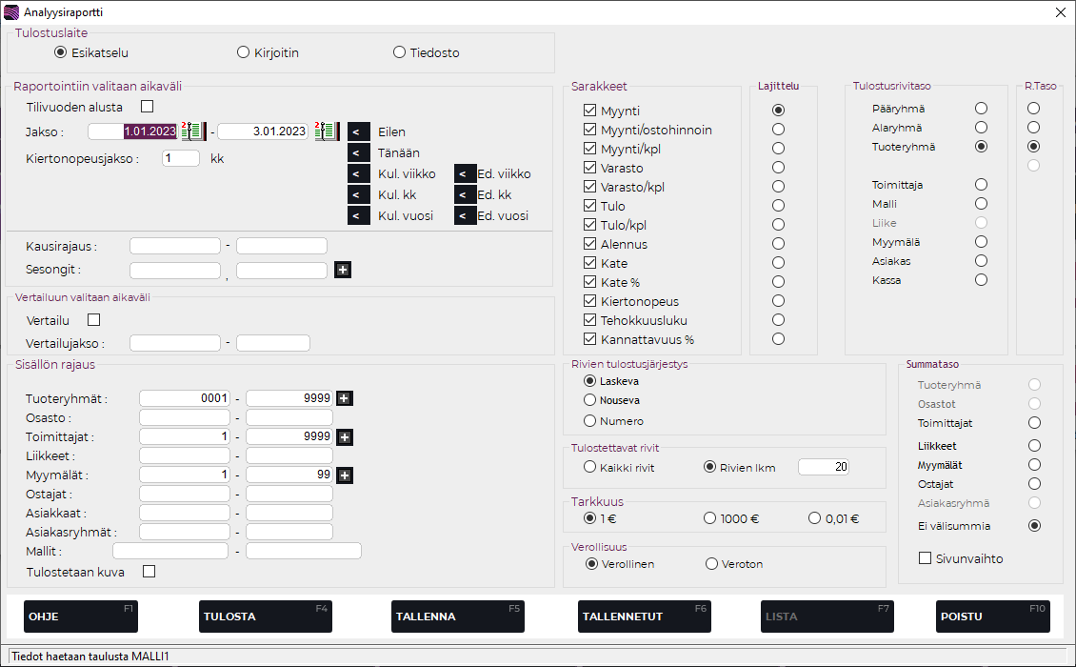The image size is (1076, 667).
Task: Open calendar picker for start date
Action: (193, 131)
